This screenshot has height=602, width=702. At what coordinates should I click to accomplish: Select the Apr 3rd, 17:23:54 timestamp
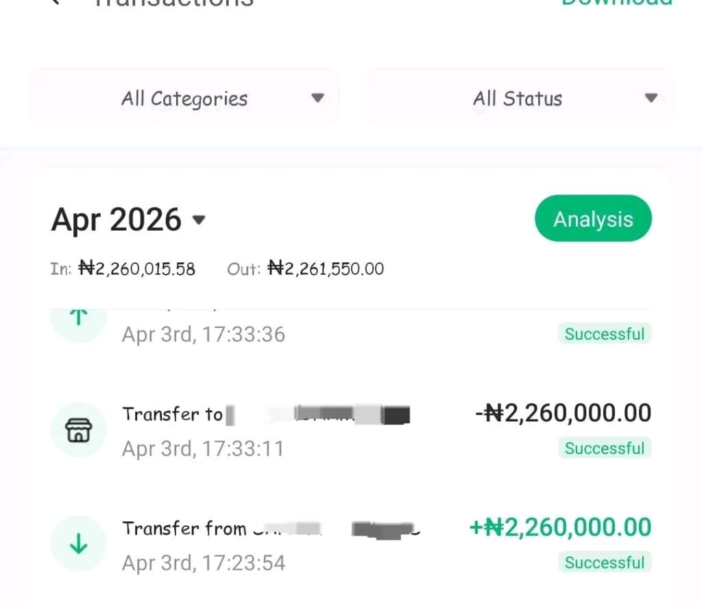coord(204,563)
